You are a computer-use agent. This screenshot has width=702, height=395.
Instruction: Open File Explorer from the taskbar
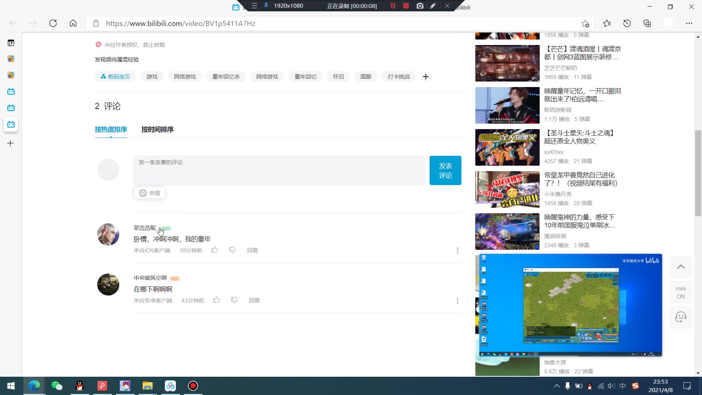147,386
